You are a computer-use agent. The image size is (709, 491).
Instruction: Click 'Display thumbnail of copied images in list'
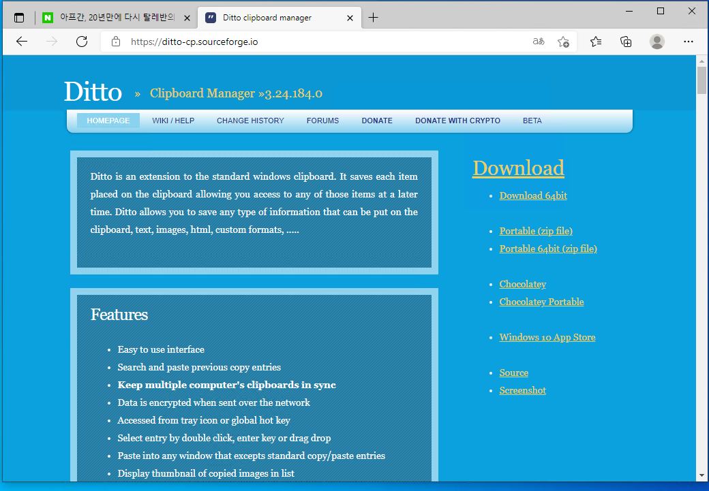click(206, 473)
